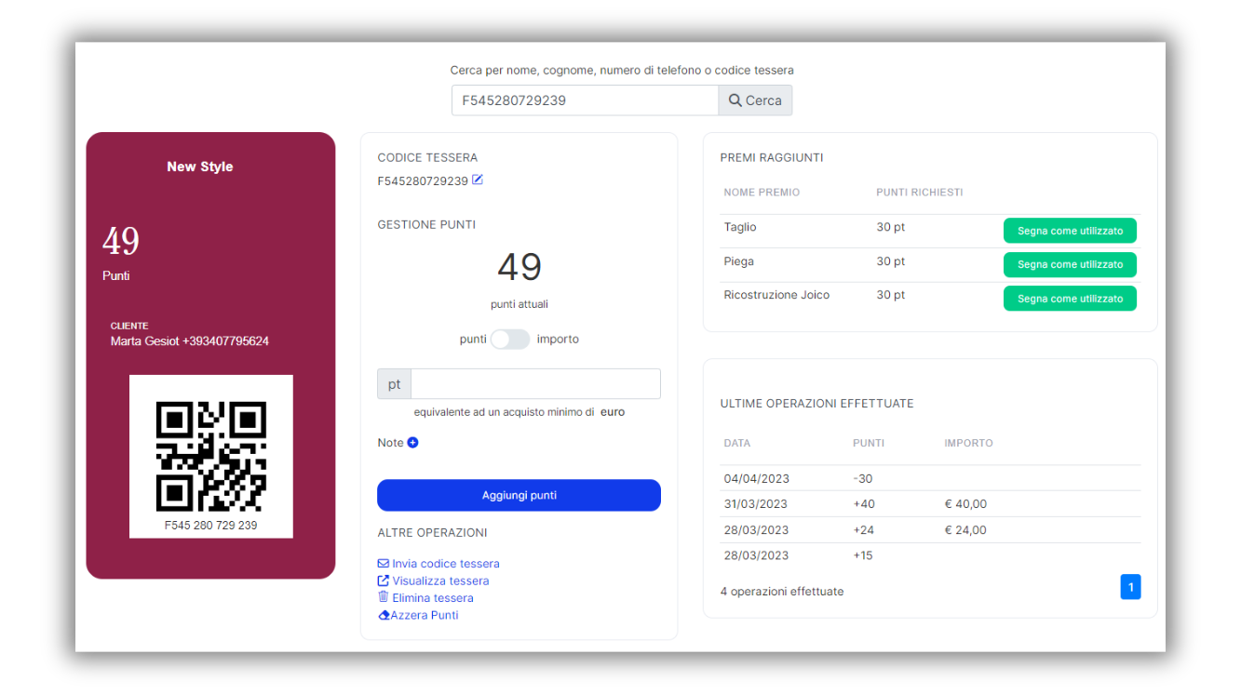Click the Taglio reward name

740,227
